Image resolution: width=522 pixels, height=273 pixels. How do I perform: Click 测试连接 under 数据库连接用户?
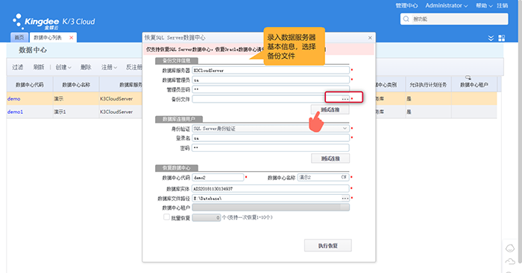pyautogui.click(x=330, y=158)
